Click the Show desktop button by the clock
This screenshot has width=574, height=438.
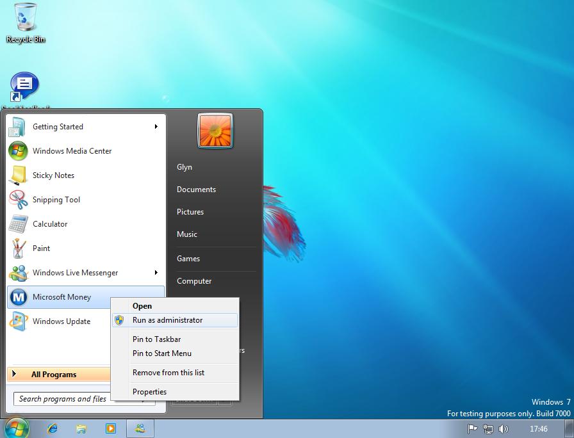click(570, 428)
